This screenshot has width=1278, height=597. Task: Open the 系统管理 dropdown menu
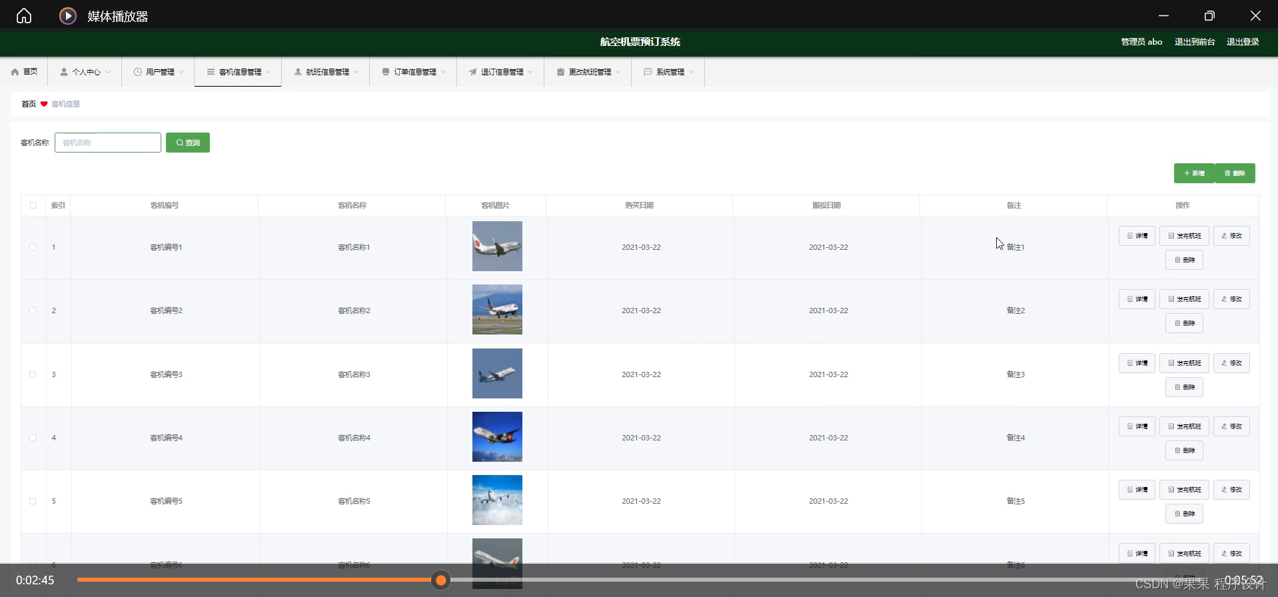(x=668, y=72)
